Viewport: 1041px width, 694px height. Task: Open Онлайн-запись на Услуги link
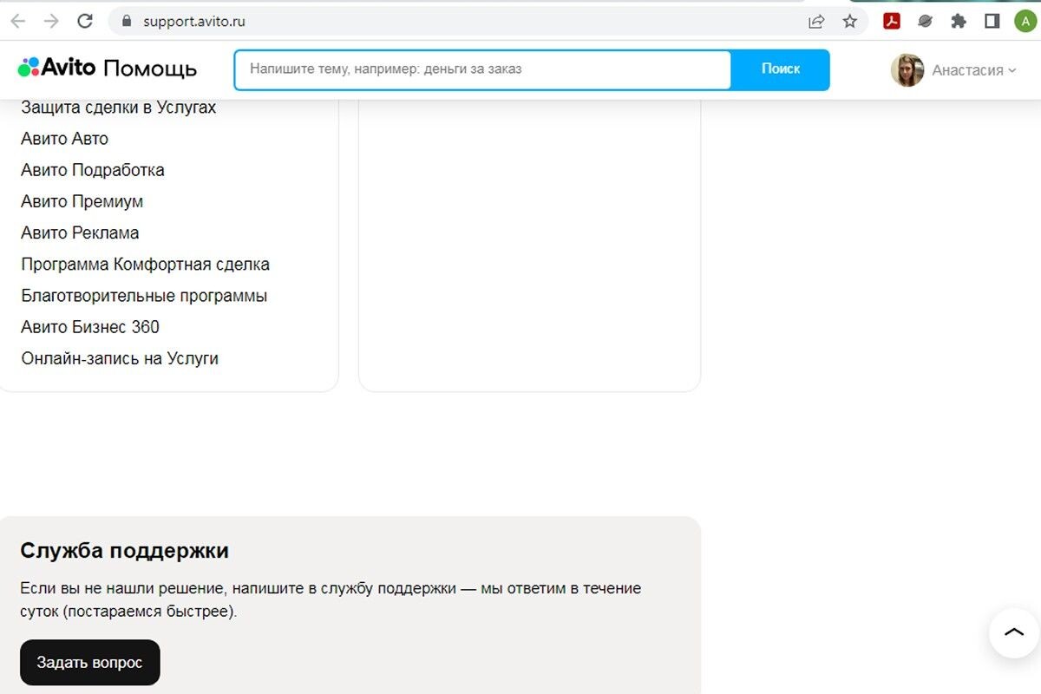(120, 358)
